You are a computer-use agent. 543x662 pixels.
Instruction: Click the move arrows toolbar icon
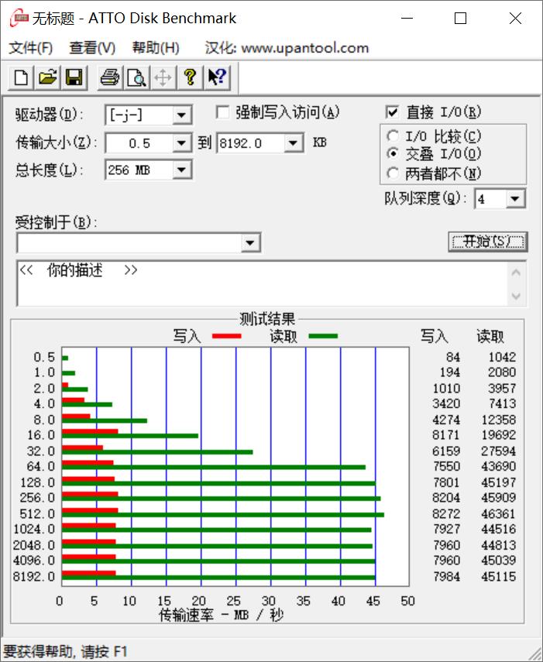163,77
